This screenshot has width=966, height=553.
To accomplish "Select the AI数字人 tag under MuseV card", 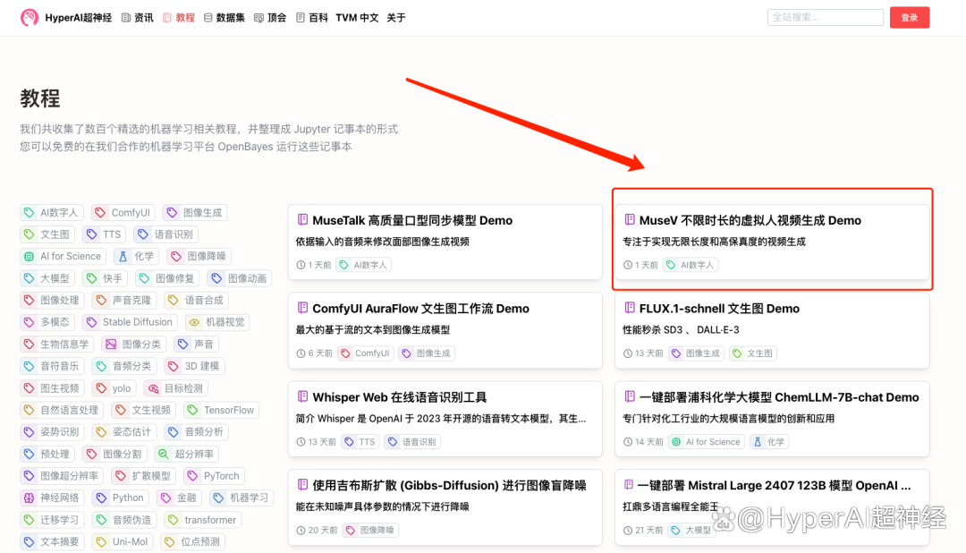I will click(691, 265).
